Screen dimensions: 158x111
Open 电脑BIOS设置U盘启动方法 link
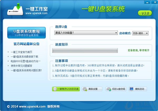point(26,61)
